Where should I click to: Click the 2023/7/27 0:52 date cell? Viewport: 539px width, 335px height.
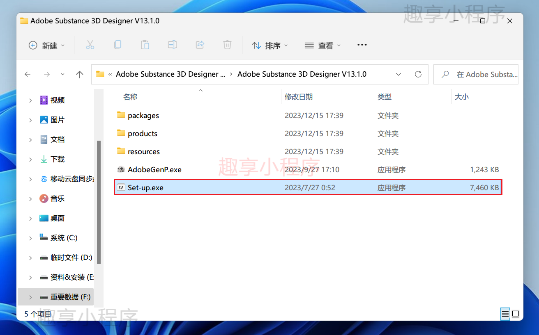(310, 188)
